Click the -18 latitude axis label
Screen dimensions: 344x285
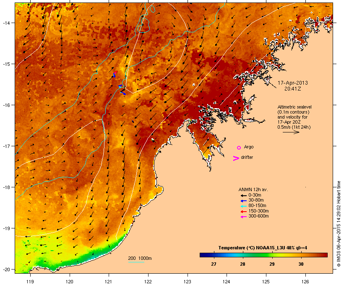[x=6, y=187]
